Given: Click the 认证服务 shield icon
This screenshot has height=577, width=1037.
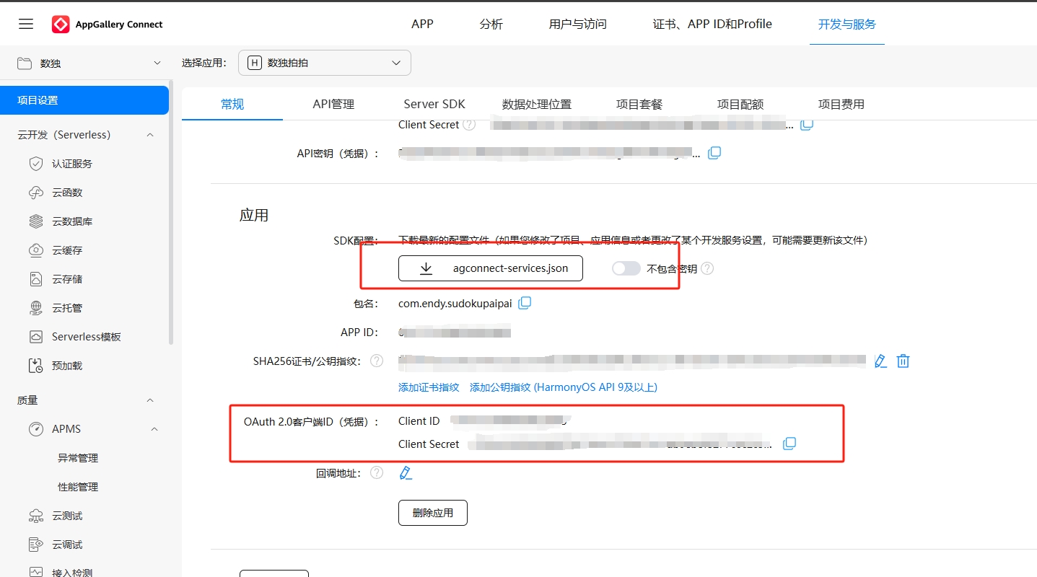Looking at the screenshot, I should tap(36, 164).
